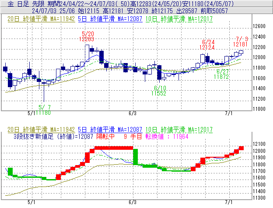The width and height of the screenshot is (273, 208).
Task: Click the last candlestick at 7/3
Action: 241,52
